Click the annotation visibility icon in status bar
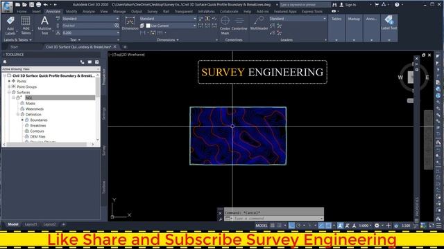 [340, 225]
